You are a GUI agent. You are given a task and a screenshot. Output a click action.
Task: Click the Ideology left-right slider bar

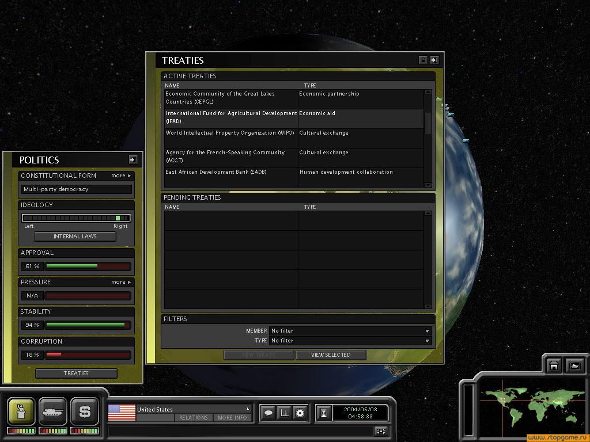pos(76,218)
